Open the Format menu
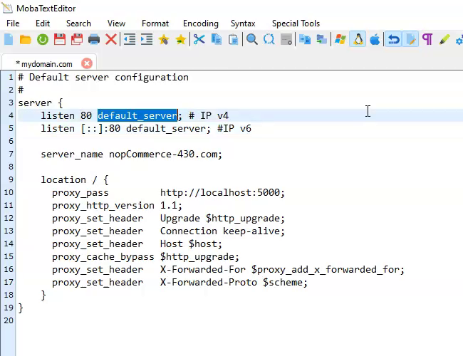Image resolution: width=463 pixels, height=356 pixels. [155, 23]
